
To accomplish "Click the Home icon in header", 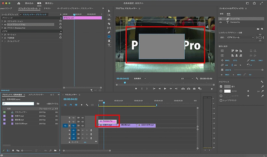I will click(x=19, y=3).
